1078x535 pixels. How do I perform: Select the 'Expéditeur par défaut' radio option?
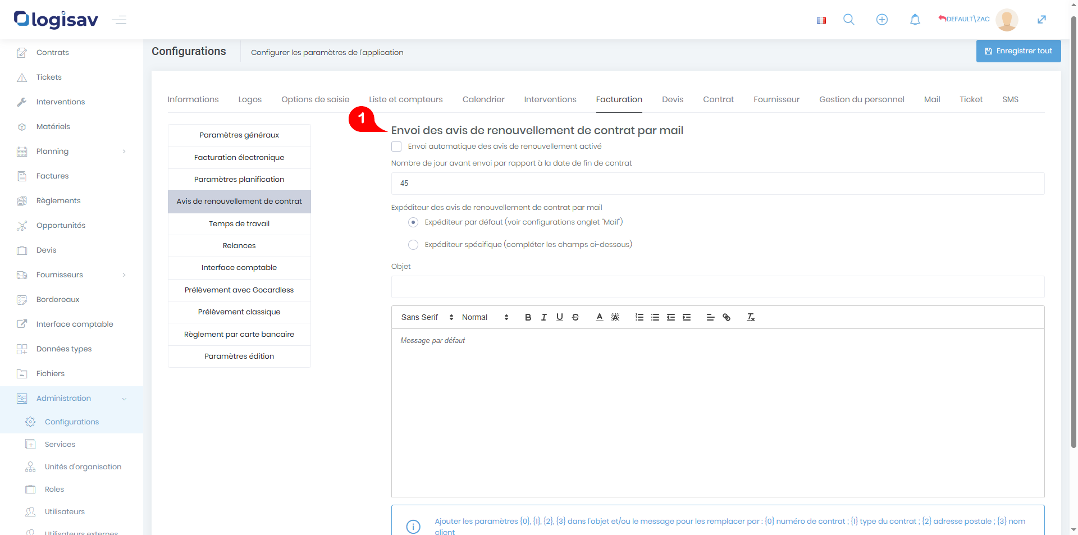click(x=413, y=222)
